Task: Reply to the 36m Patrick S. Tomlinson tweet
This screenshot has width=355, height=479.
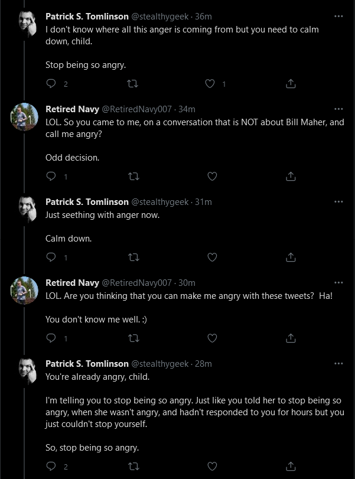Action: coord(51,83)
